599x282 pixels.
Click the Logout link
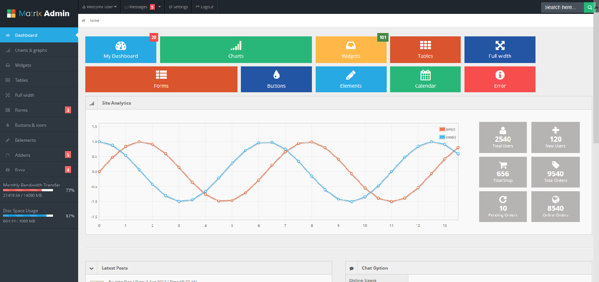point(204,7)
